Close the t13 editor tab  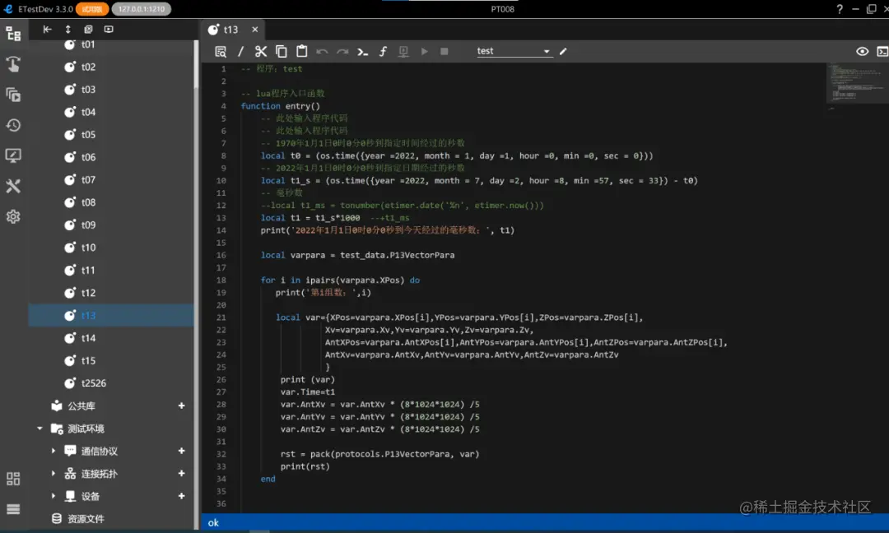click(255, 30)
